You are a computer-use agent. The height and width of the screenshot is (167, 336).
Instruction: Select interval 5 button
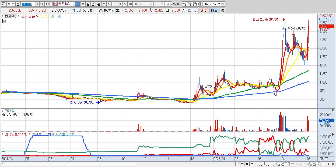click(125, 4)
